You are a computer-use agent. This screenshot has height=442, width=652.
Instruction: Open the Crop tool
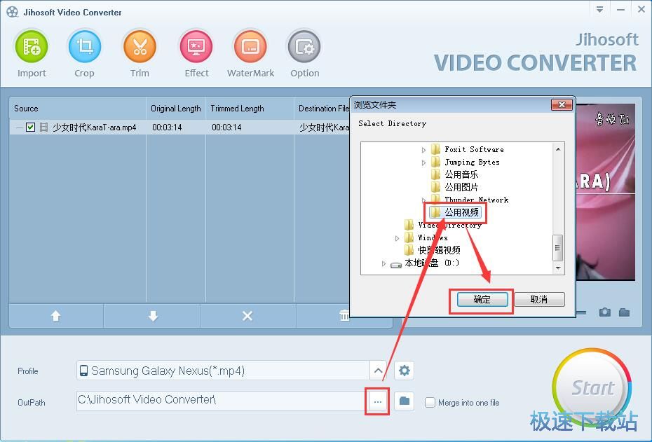click(x=84, y=46)
